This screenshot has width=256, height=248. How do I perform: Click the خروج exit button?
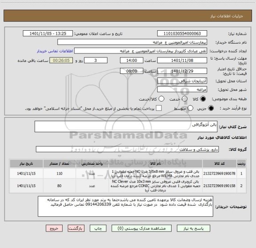(54, 228)
